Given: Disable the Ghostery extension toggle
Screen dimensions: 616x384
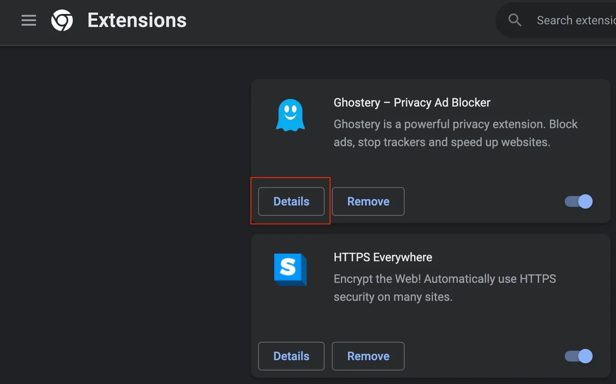Looking at the screenshot, I should point(579,201).
